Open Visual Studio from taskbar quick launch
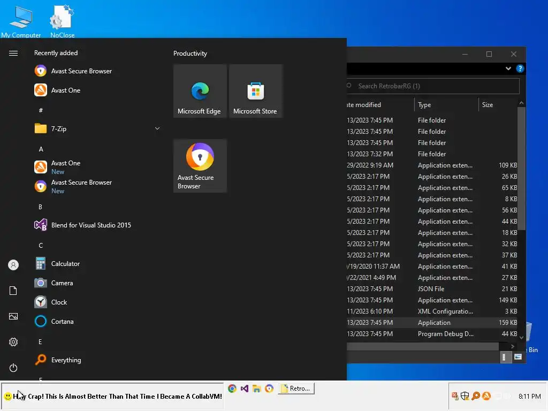Image resolution: width=548 pixels, height=411 pixels. pyautogui.click(x=244, y=389)
